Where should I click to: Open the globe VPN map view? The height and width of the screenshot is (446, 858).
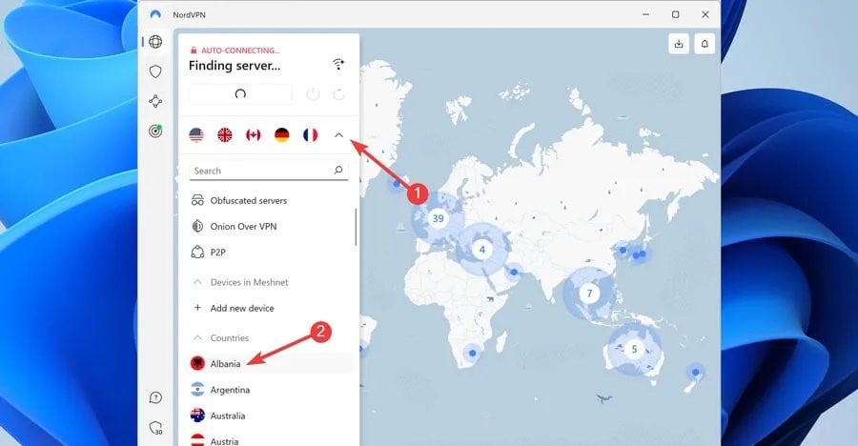[x=155, y=42]
